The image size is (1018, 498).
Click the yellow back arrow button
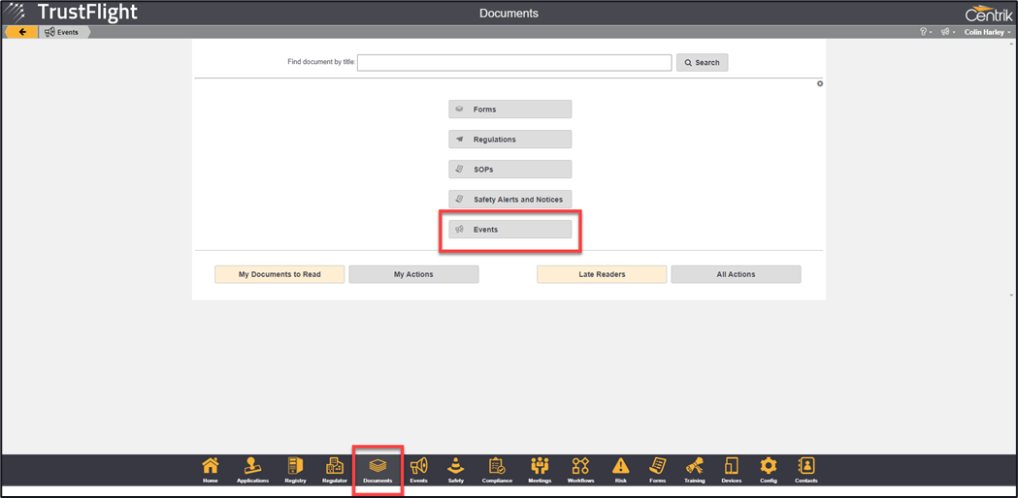click(x=21, y=32)
